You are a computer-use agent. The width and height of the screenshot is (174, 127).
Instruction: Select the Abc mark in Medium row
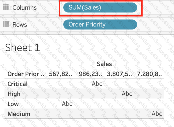(157, 114)
